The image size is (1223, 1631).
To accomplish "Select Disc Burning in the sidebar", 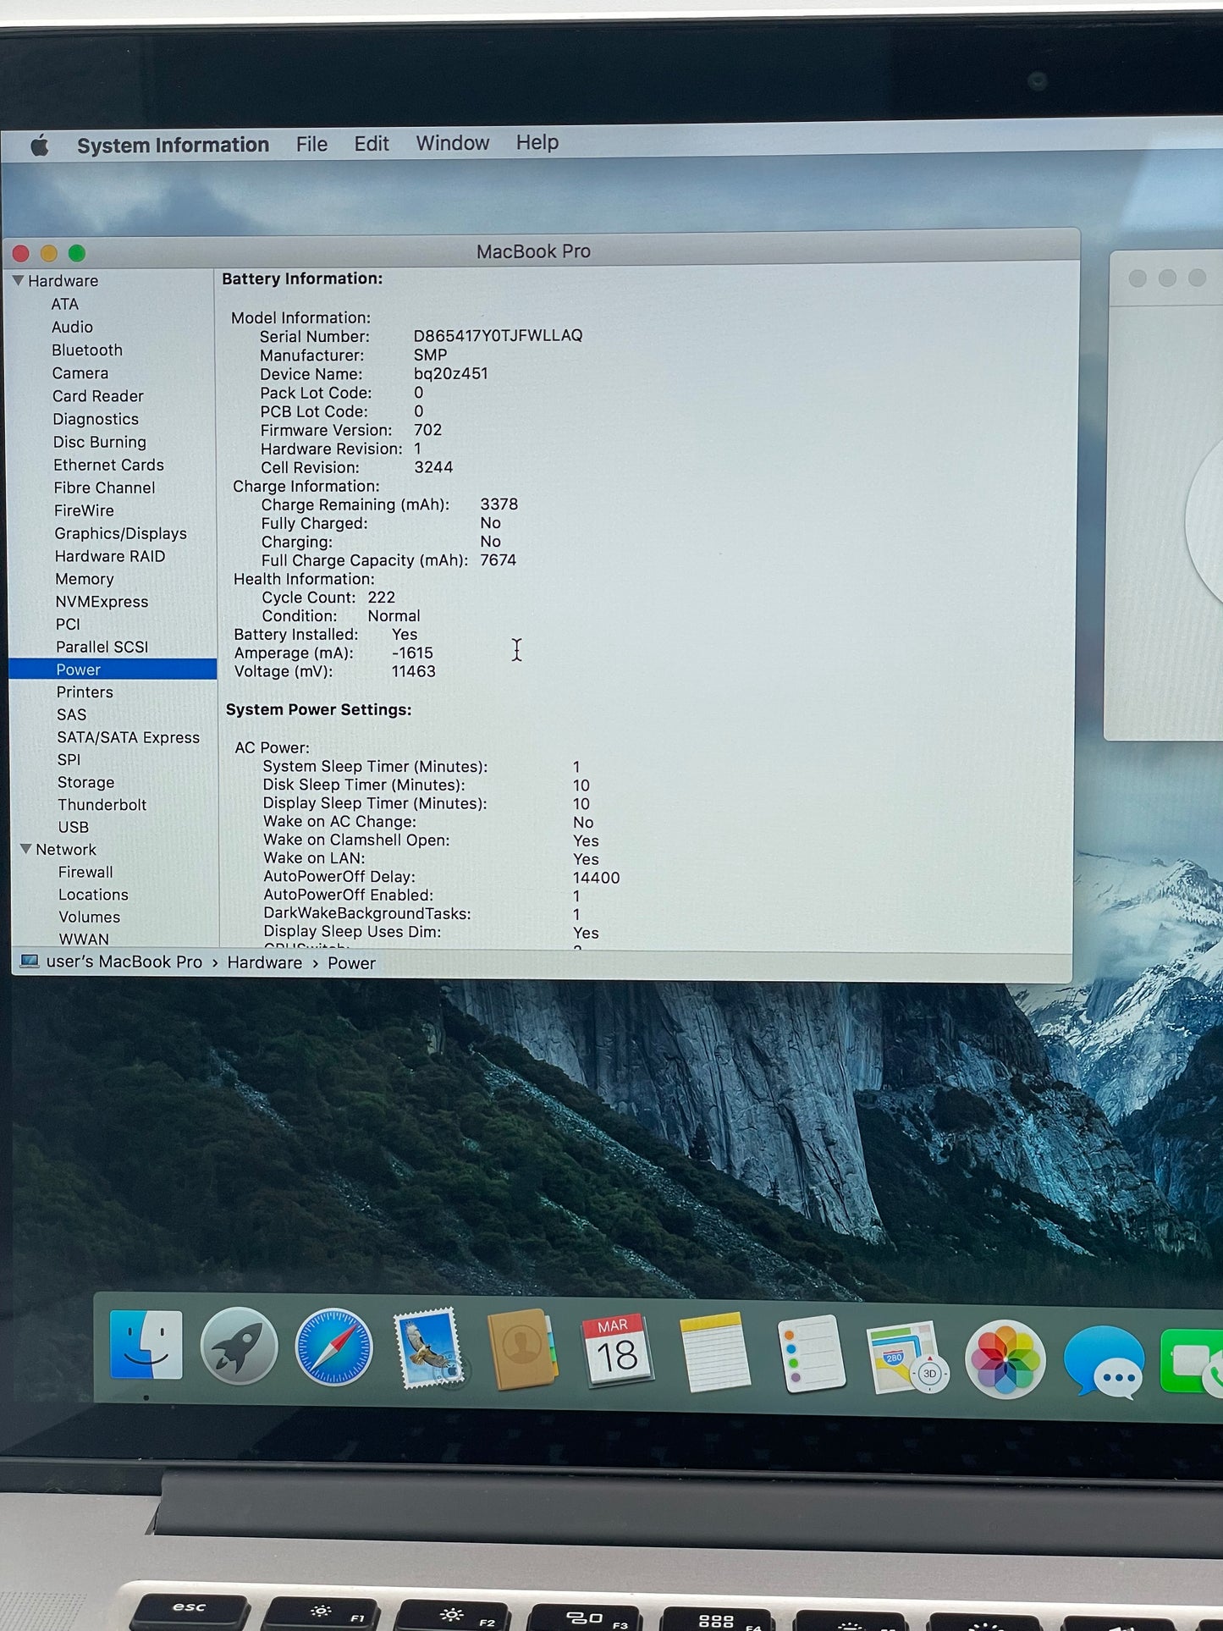I will coord(99,442).
